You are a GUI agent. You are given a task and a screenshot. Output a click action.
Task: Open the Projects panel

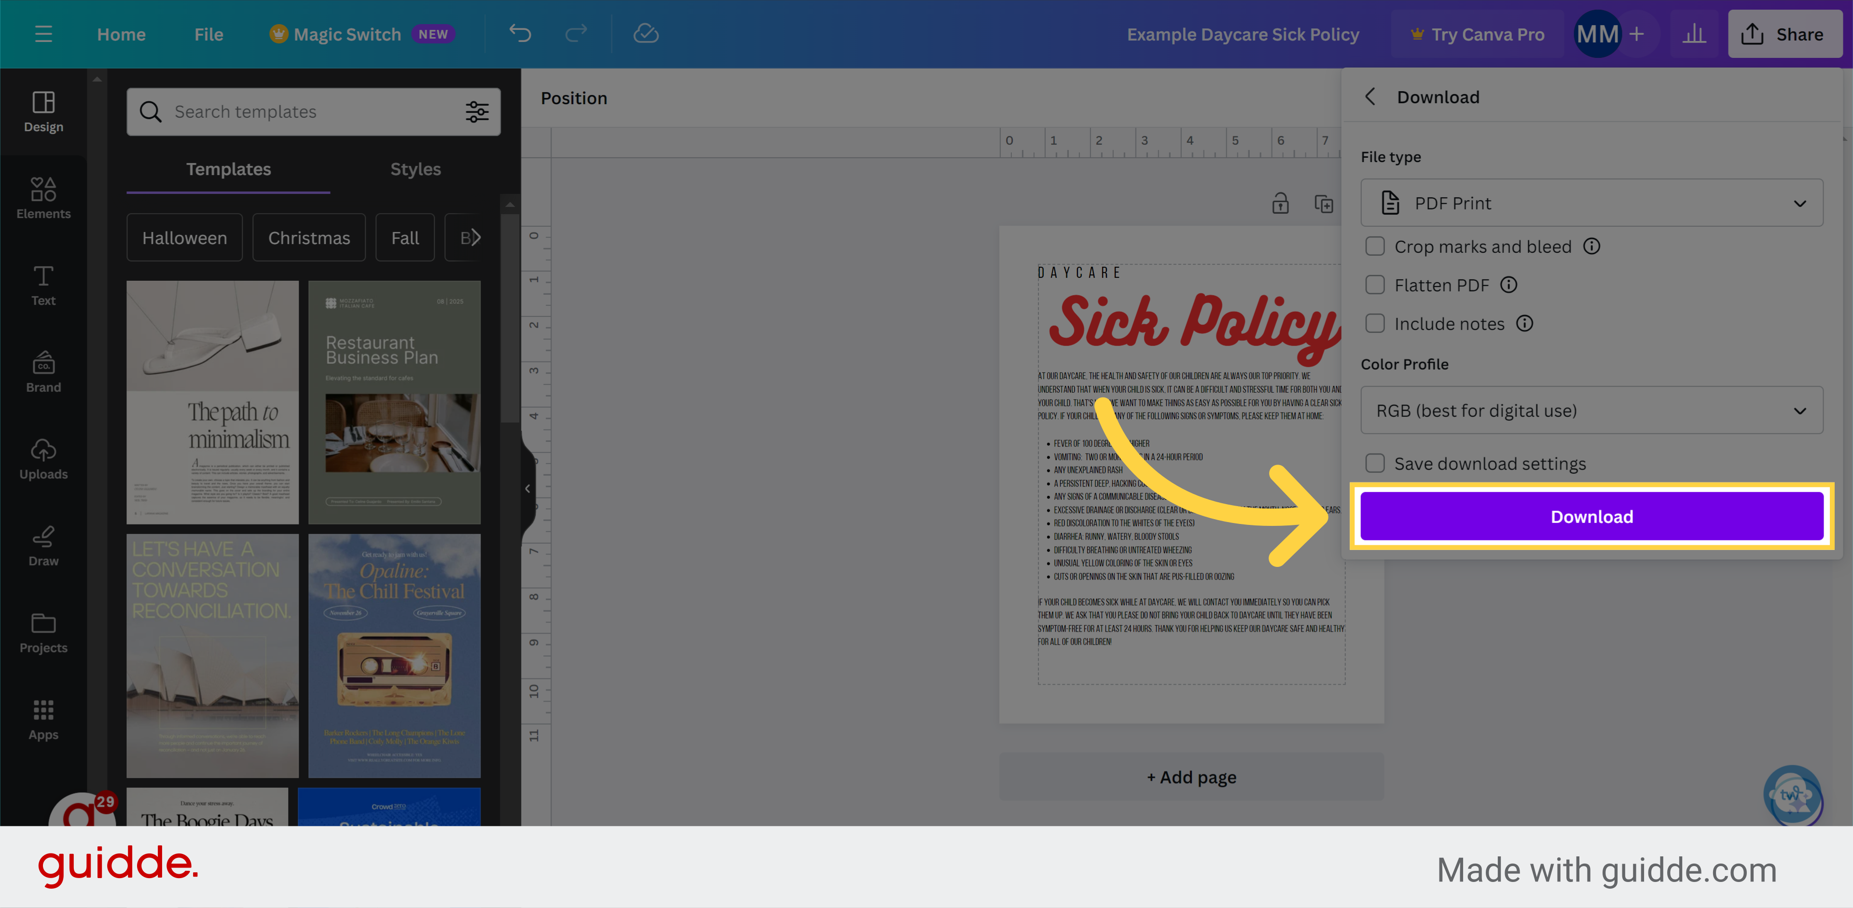43,632
